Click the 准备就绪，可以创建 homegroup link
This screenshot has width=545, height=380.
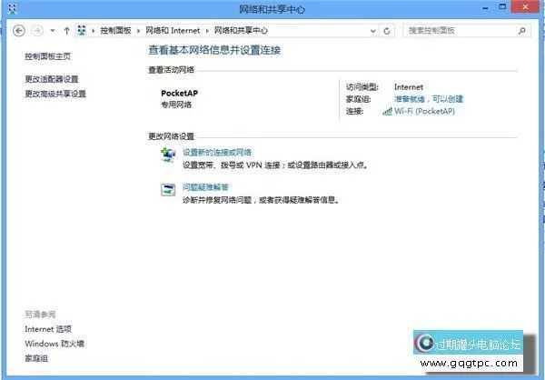point(429,99)
